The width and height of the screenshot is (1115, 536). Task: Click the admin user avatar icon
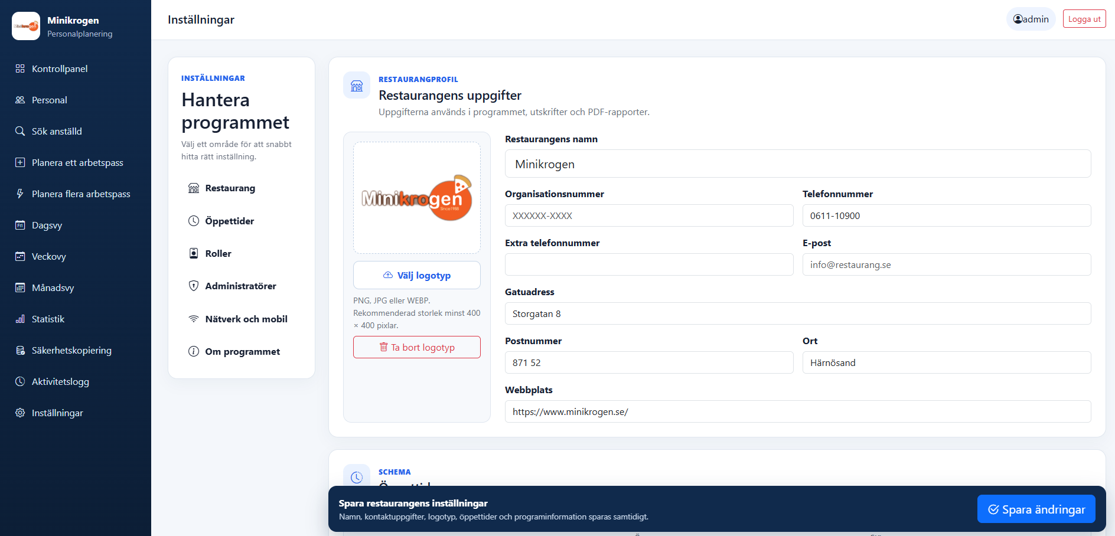(x=1018, y=19)
